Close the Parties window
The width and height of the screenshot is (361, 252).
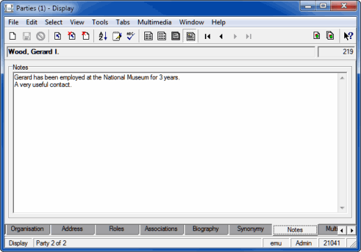tap(344, 6)
